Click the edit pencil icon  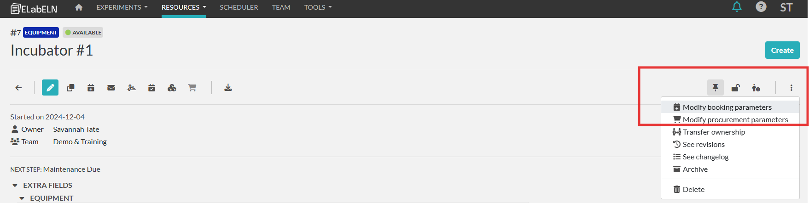click(x=50, y=88)
